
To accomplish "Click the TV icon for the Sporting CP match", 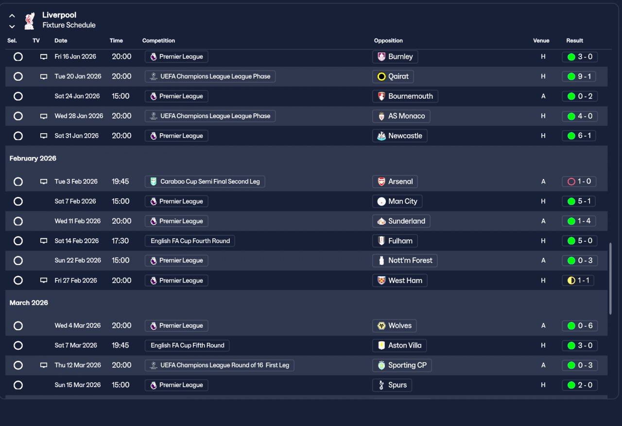I will tap(44, 365).
